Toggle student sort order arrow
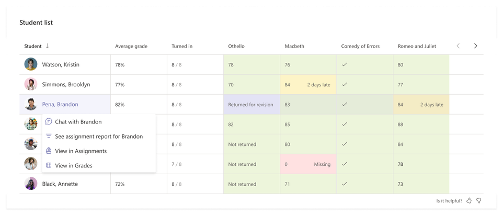This screenshot has height=215, width=503. point(47,46)
